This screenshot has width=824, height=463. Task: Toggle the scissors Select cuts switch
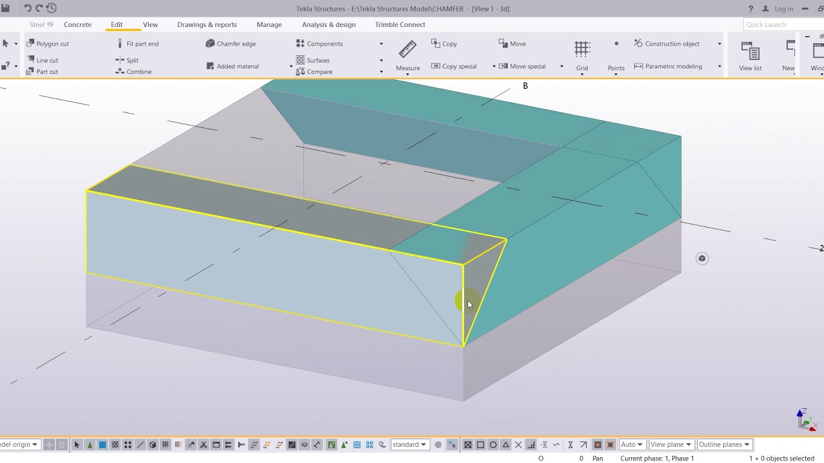click(203, 444)
